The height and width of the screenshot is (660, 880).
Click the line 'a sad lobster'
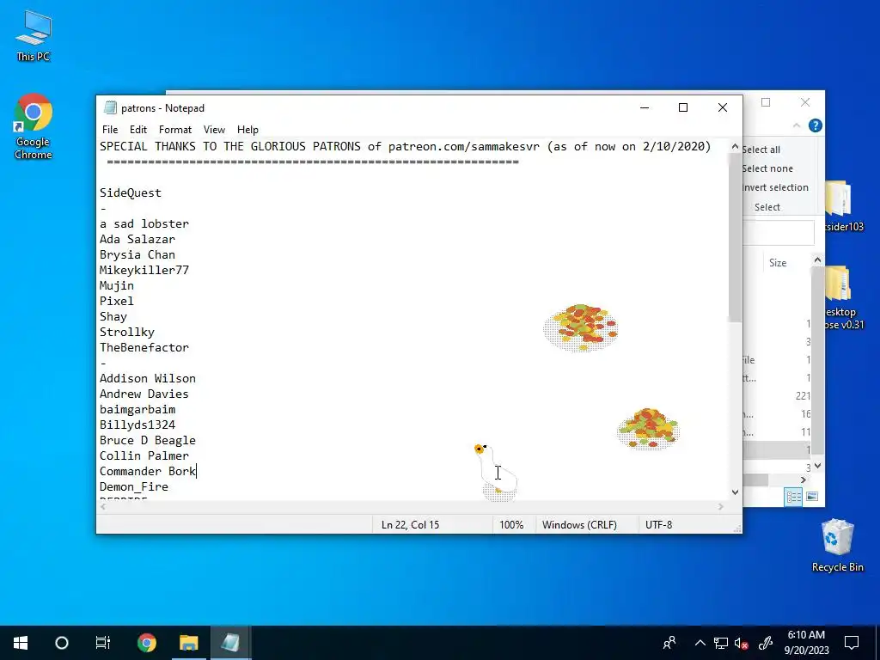144,224
